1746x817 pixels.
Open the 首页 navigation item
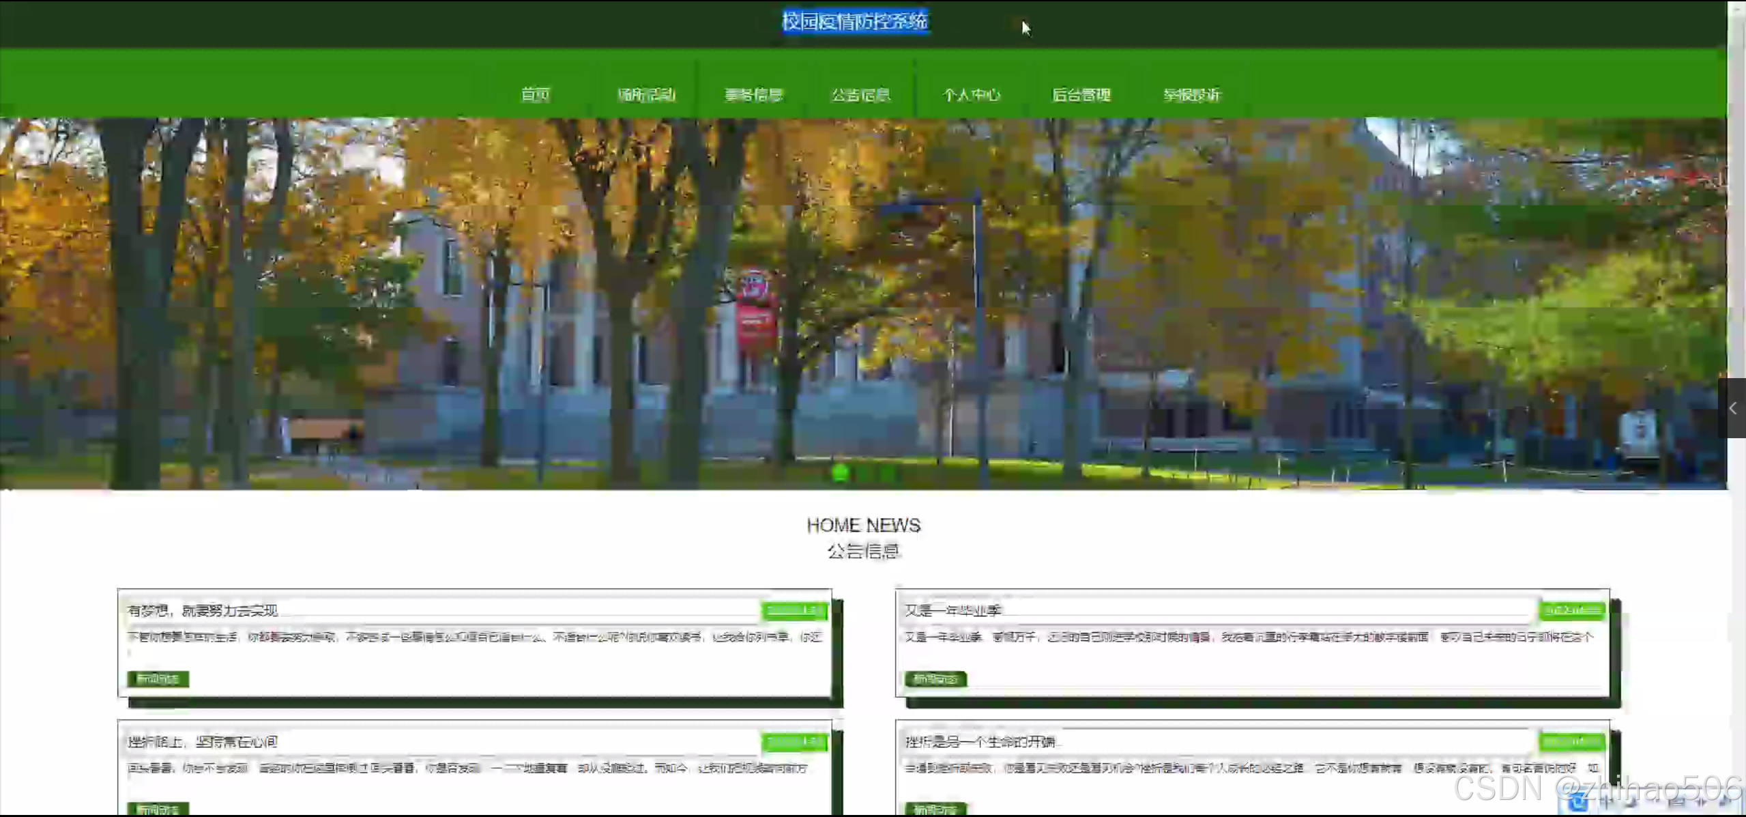535,94
